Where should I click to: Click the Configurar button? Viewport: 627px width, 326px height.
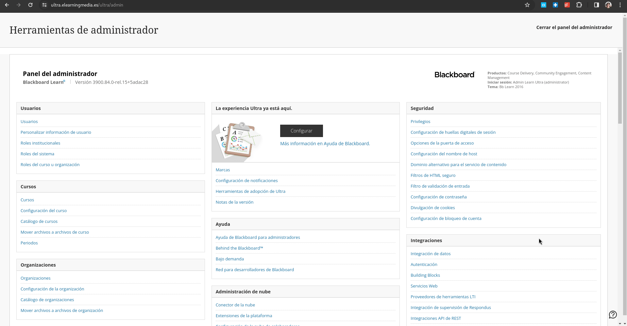click(301, 131)
